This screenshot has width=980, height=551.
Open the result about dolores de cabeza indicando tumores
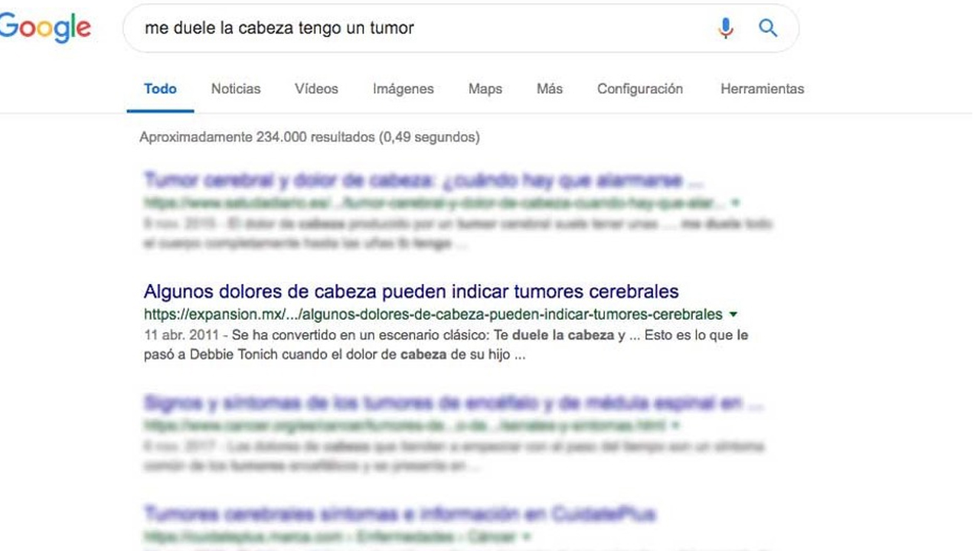pos(410,292)
